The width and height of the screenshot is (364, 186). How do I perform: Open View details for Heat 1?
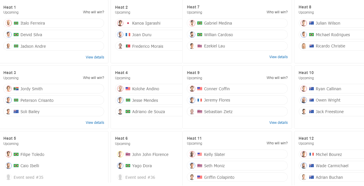[x=95, y=57]
